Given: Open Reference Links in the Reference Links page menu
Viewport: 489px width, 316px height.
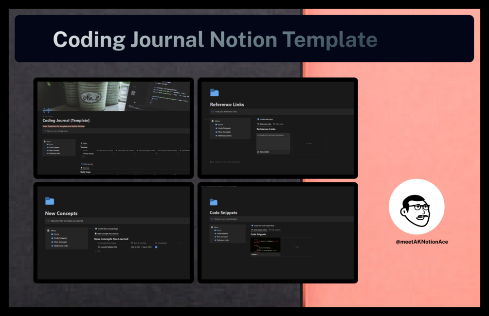Looking at the screenshot, I should tap(224, 136).
